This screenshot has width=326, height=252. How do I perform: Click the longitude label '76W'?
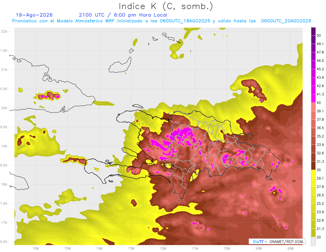pos(36,248)
